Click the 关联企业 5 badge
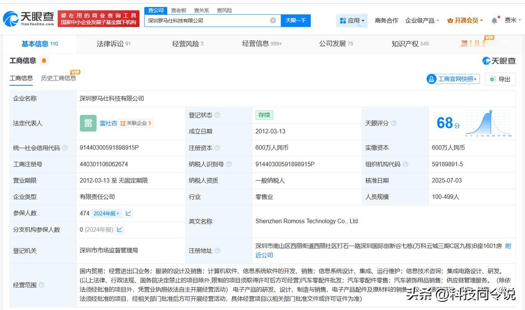Screen dimensions: 525x310 coord(136,123)
